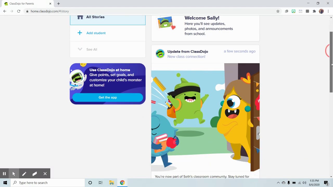The image size is (333, 187).
Task: Click the green extension icon in the toolbar
Action: click(x=293, y=11)
